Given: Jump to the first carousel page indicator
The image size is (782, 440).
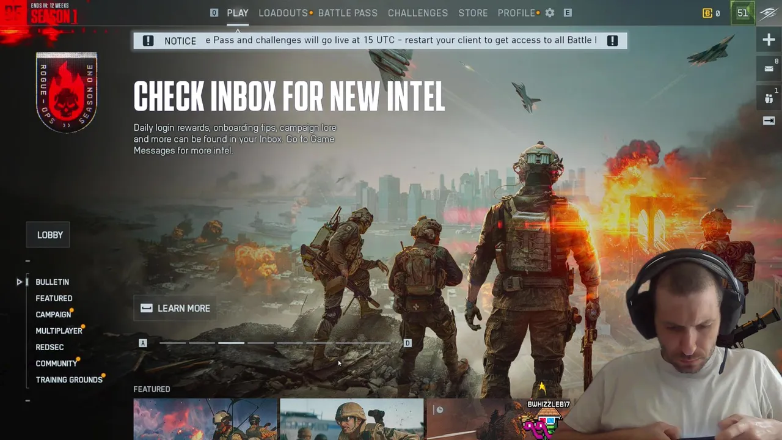Looking at the screenshot, I should point(172,343).
